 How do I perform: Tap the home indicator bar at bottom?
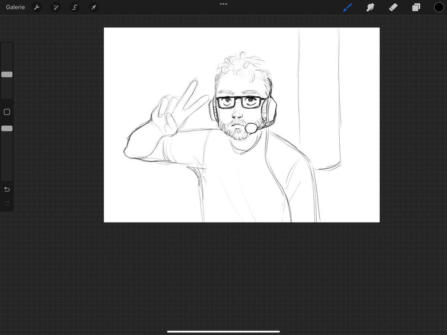pyautogui.click(x=223, y=331)
